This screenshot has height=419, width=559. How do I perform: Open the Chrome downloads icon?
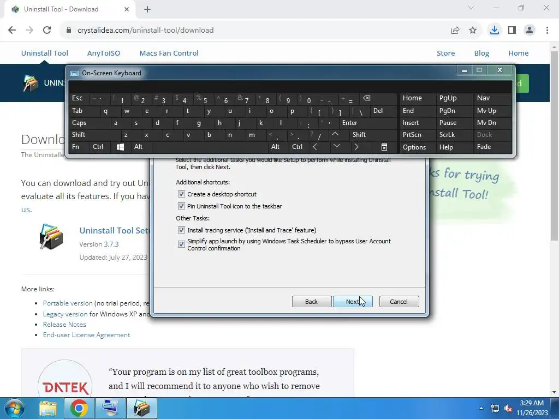pyautogui.click(x=495, y=31)
